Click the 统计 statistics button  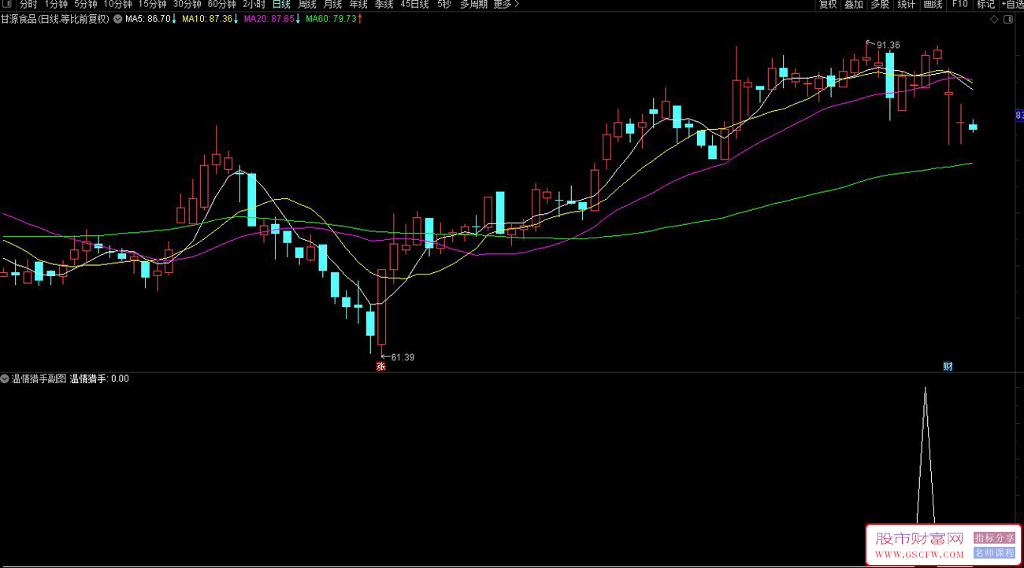point(907,5)
